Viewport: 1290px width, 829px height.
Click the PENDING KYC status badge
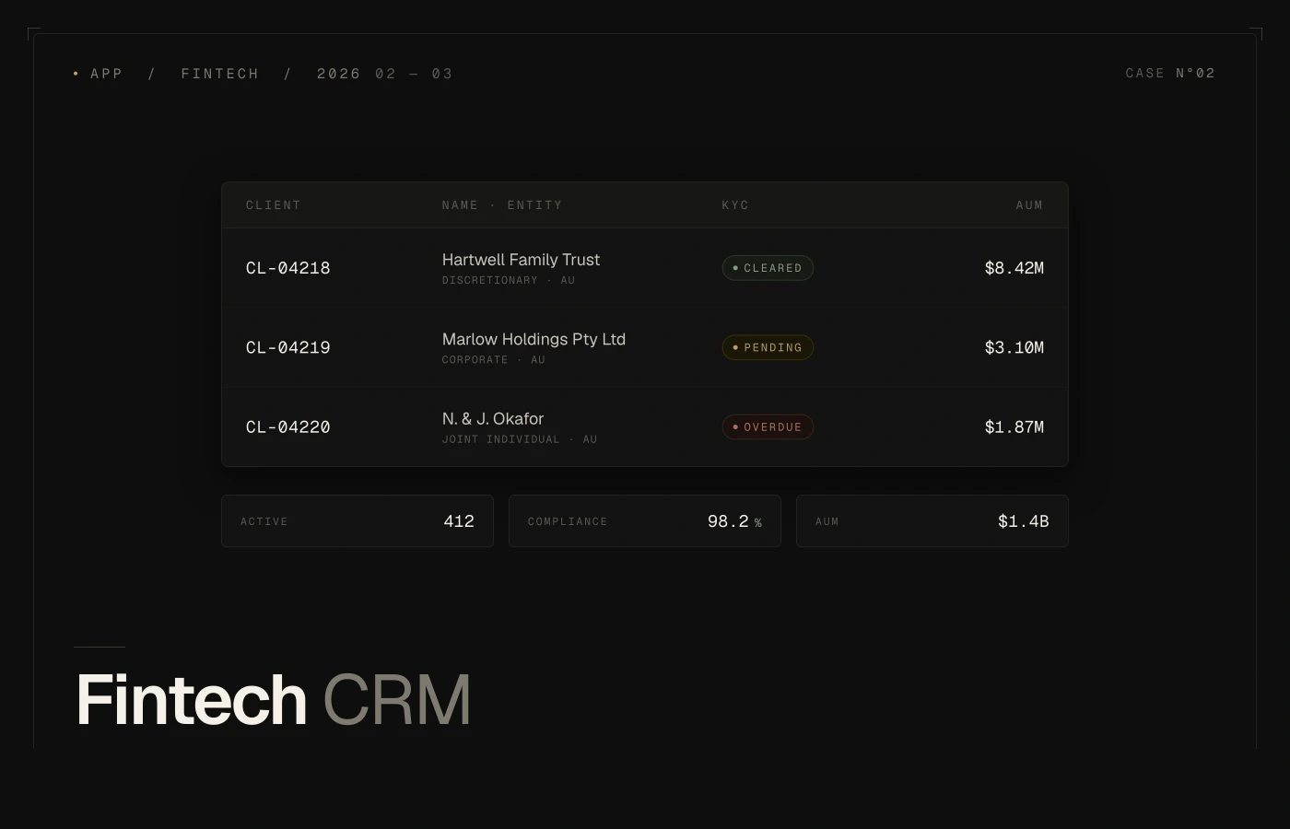(768, 347)
